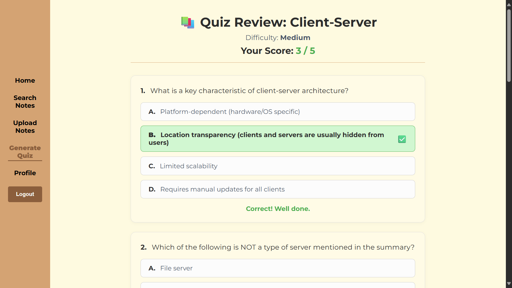Click the scroll-down arrow at bottom right
Screen dimensions: 512x288
click(x=509, y=283)
